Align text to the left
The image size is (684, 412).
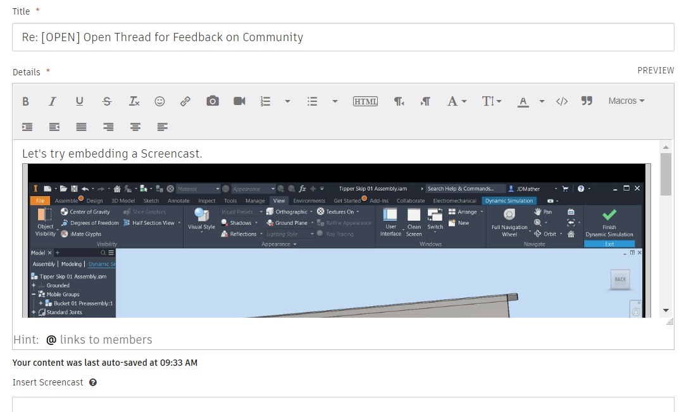click(162, 127)
